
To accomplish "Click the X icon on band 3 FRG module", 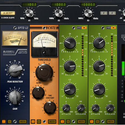I will click(x=84, y=28).
